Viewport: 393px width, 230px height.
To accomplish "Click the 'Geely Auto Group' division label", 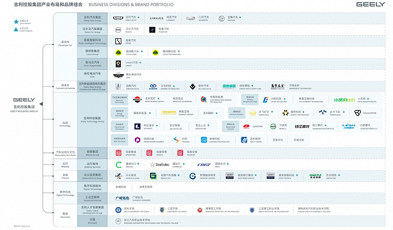I will (93, 19).
